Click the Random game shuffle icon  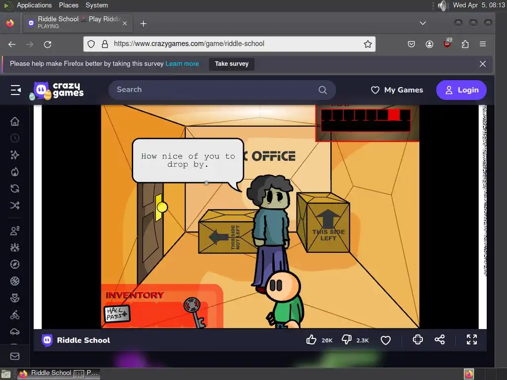[15, 205]
